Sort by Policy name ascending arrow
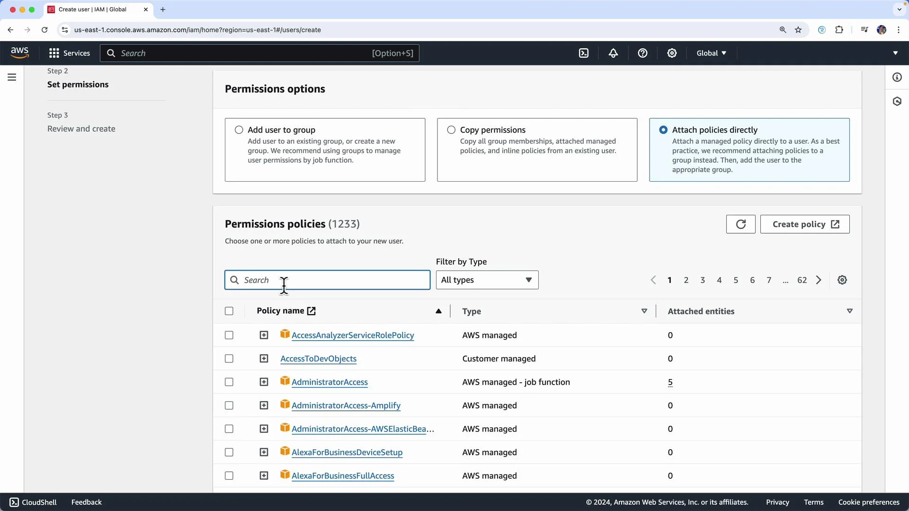The height and width of the screenshot is (511, 909). click(438, 311)
